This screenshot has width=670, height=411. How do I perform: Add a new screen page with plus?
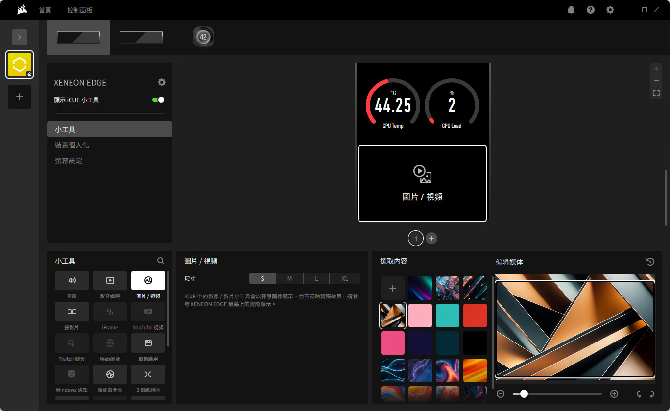point(431,238)
